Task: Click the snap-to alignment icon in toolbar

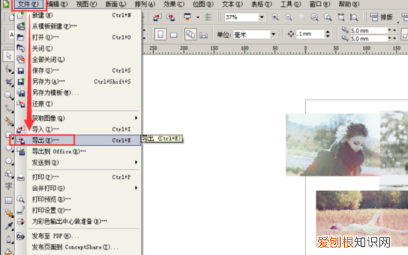Action: tap(208, 18)
